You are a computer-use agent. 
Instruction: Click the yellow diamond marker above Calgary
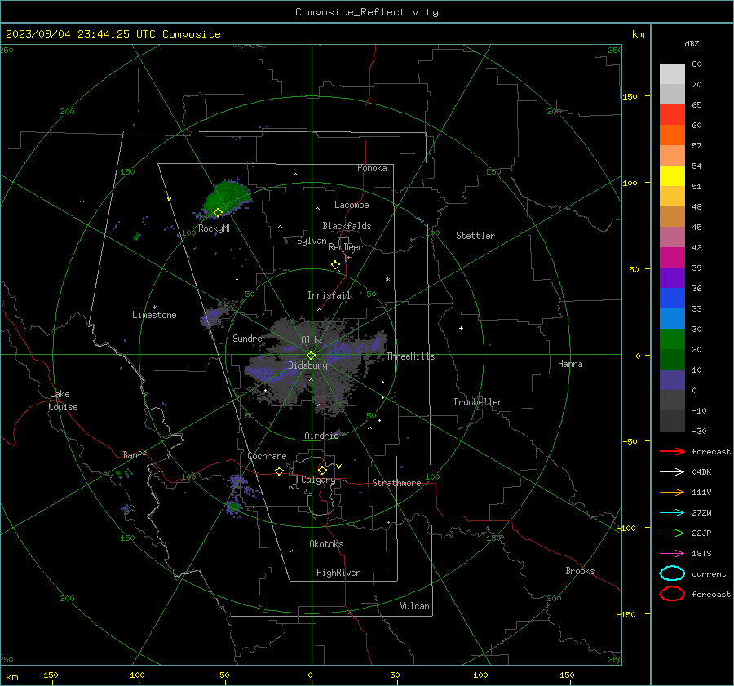coord(322,470)
